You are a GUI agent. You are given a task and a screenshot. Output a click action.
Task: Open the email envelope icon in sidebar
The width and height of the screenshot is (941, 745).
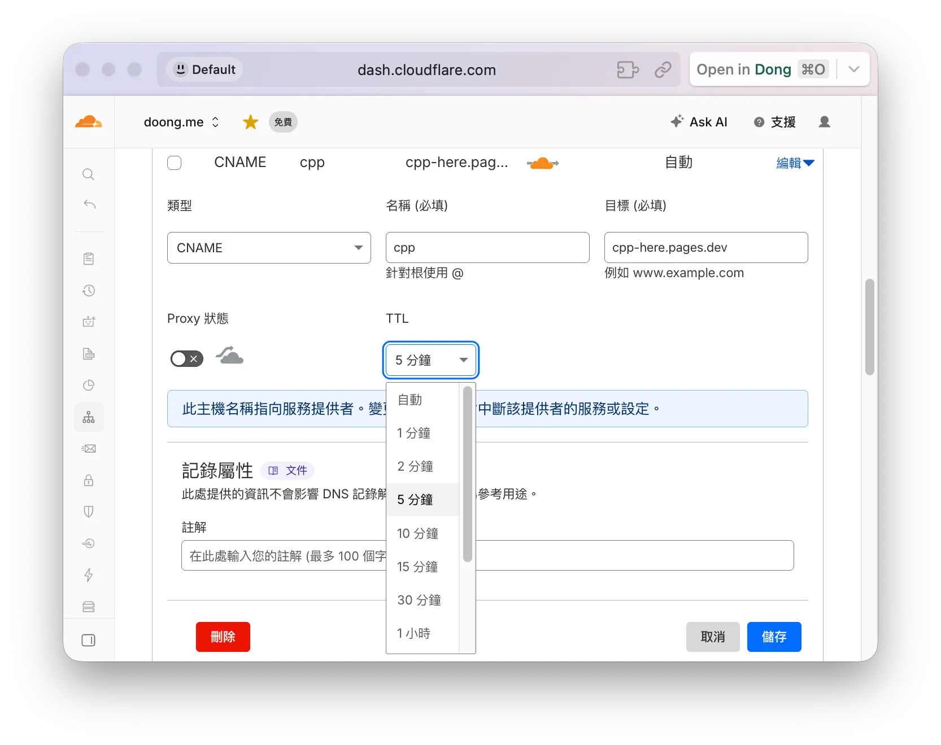pos(89,449)
